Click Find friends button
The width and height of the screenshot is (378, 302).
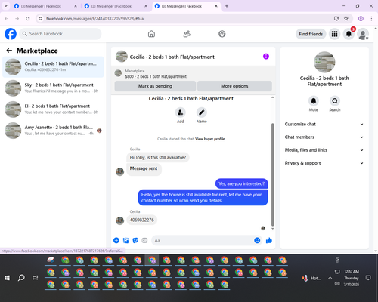click(x=311, y=34)
